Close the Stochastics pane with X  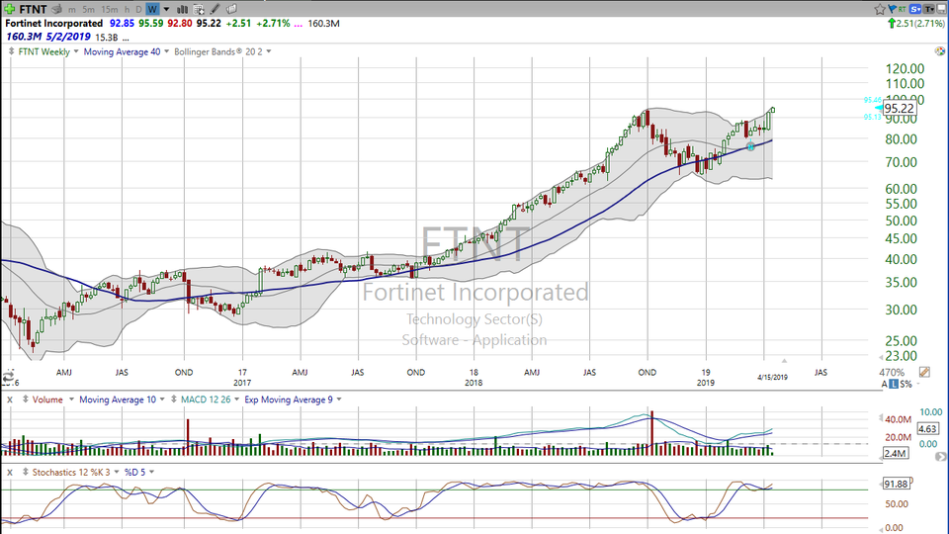10,473
